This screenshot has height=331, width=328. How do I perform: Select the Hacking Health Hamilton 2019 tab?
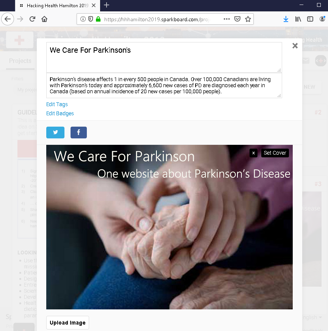click(57, 5)
